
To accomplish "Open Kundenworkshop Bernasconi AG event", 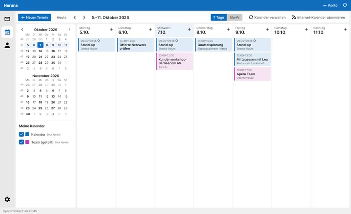I will tap(175, 61).
